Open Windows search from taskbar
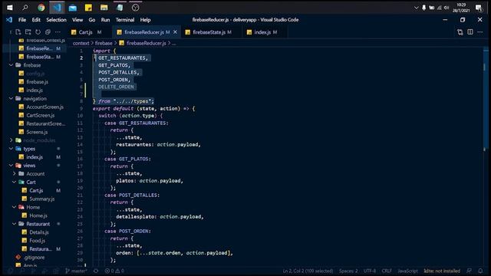Image resolution: width=491 pixels, height=276 pixels. point(25,8)
